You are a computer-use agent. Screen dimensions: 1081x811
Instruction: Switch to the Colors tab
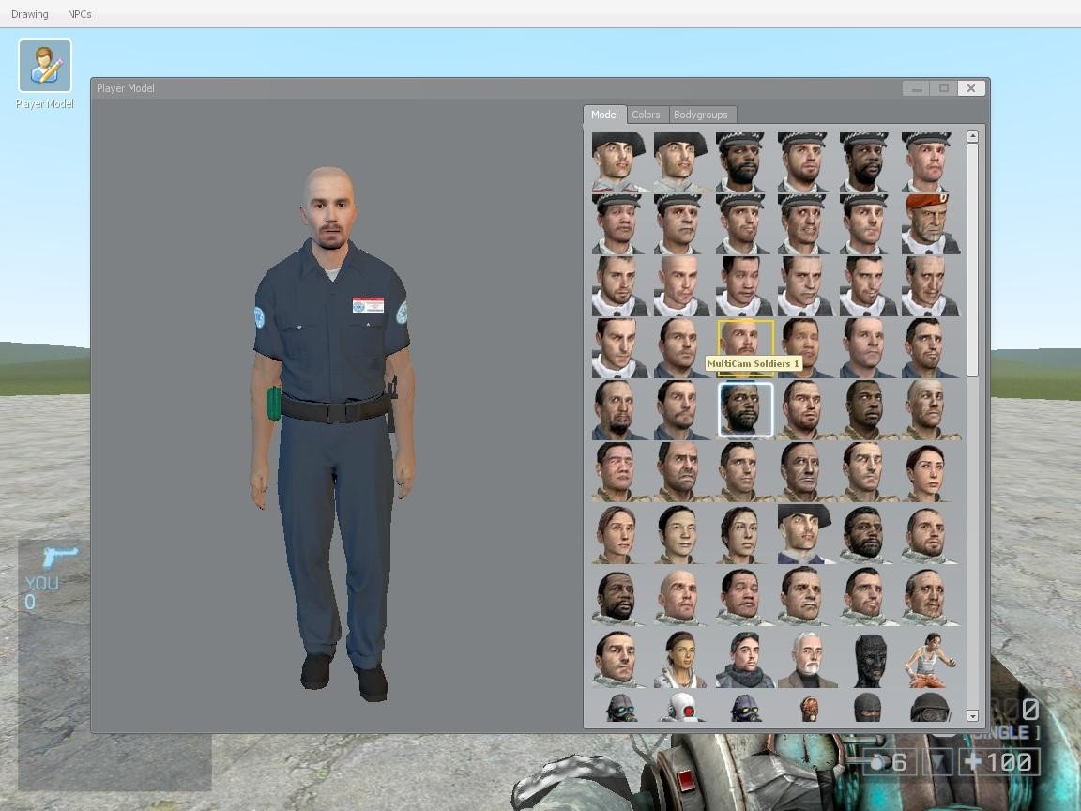click(646, 114)
